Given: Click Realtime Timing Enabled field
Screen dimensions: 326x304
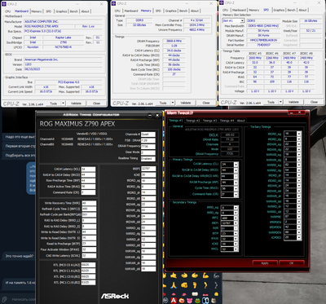Looking at the screenshot, I should 148,158.
